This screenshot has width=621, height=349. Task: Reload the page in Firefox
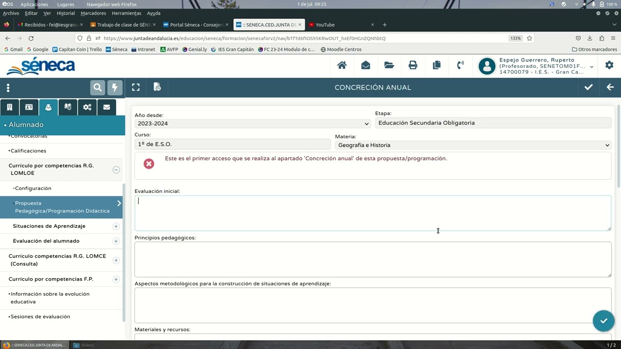pos(31,38)
